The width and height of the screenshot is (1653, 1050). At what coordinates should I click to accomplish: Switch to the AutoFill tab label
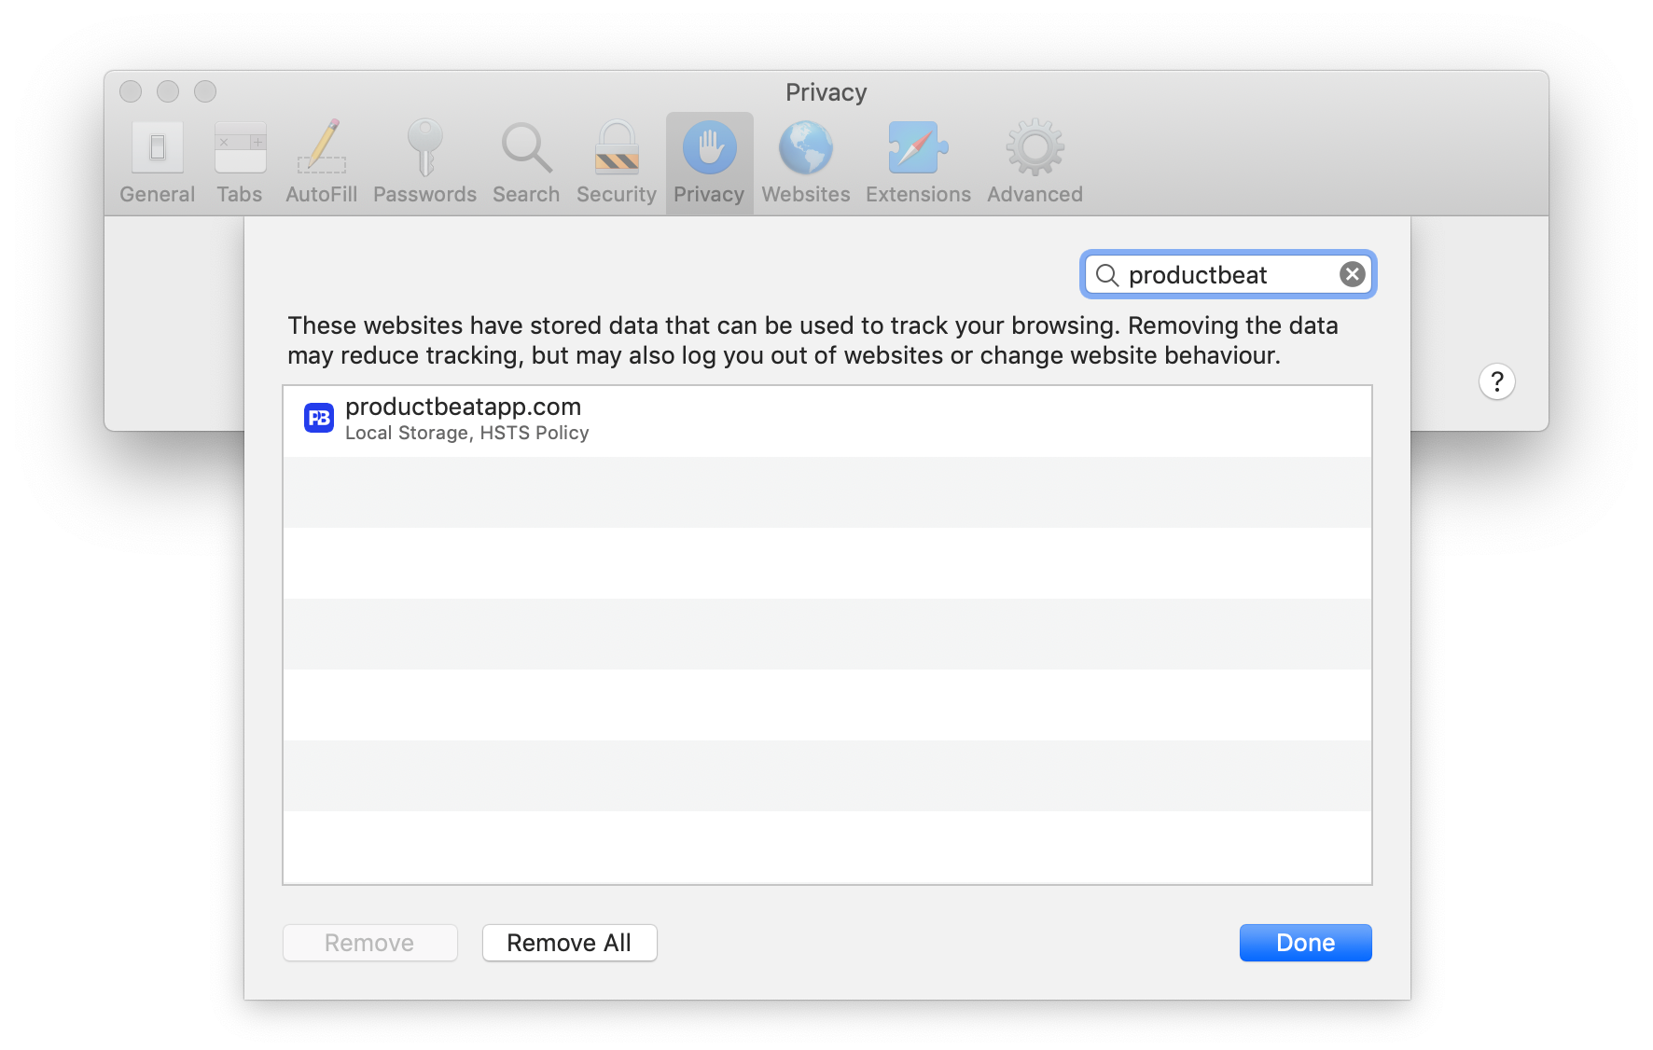click(322, 194)
